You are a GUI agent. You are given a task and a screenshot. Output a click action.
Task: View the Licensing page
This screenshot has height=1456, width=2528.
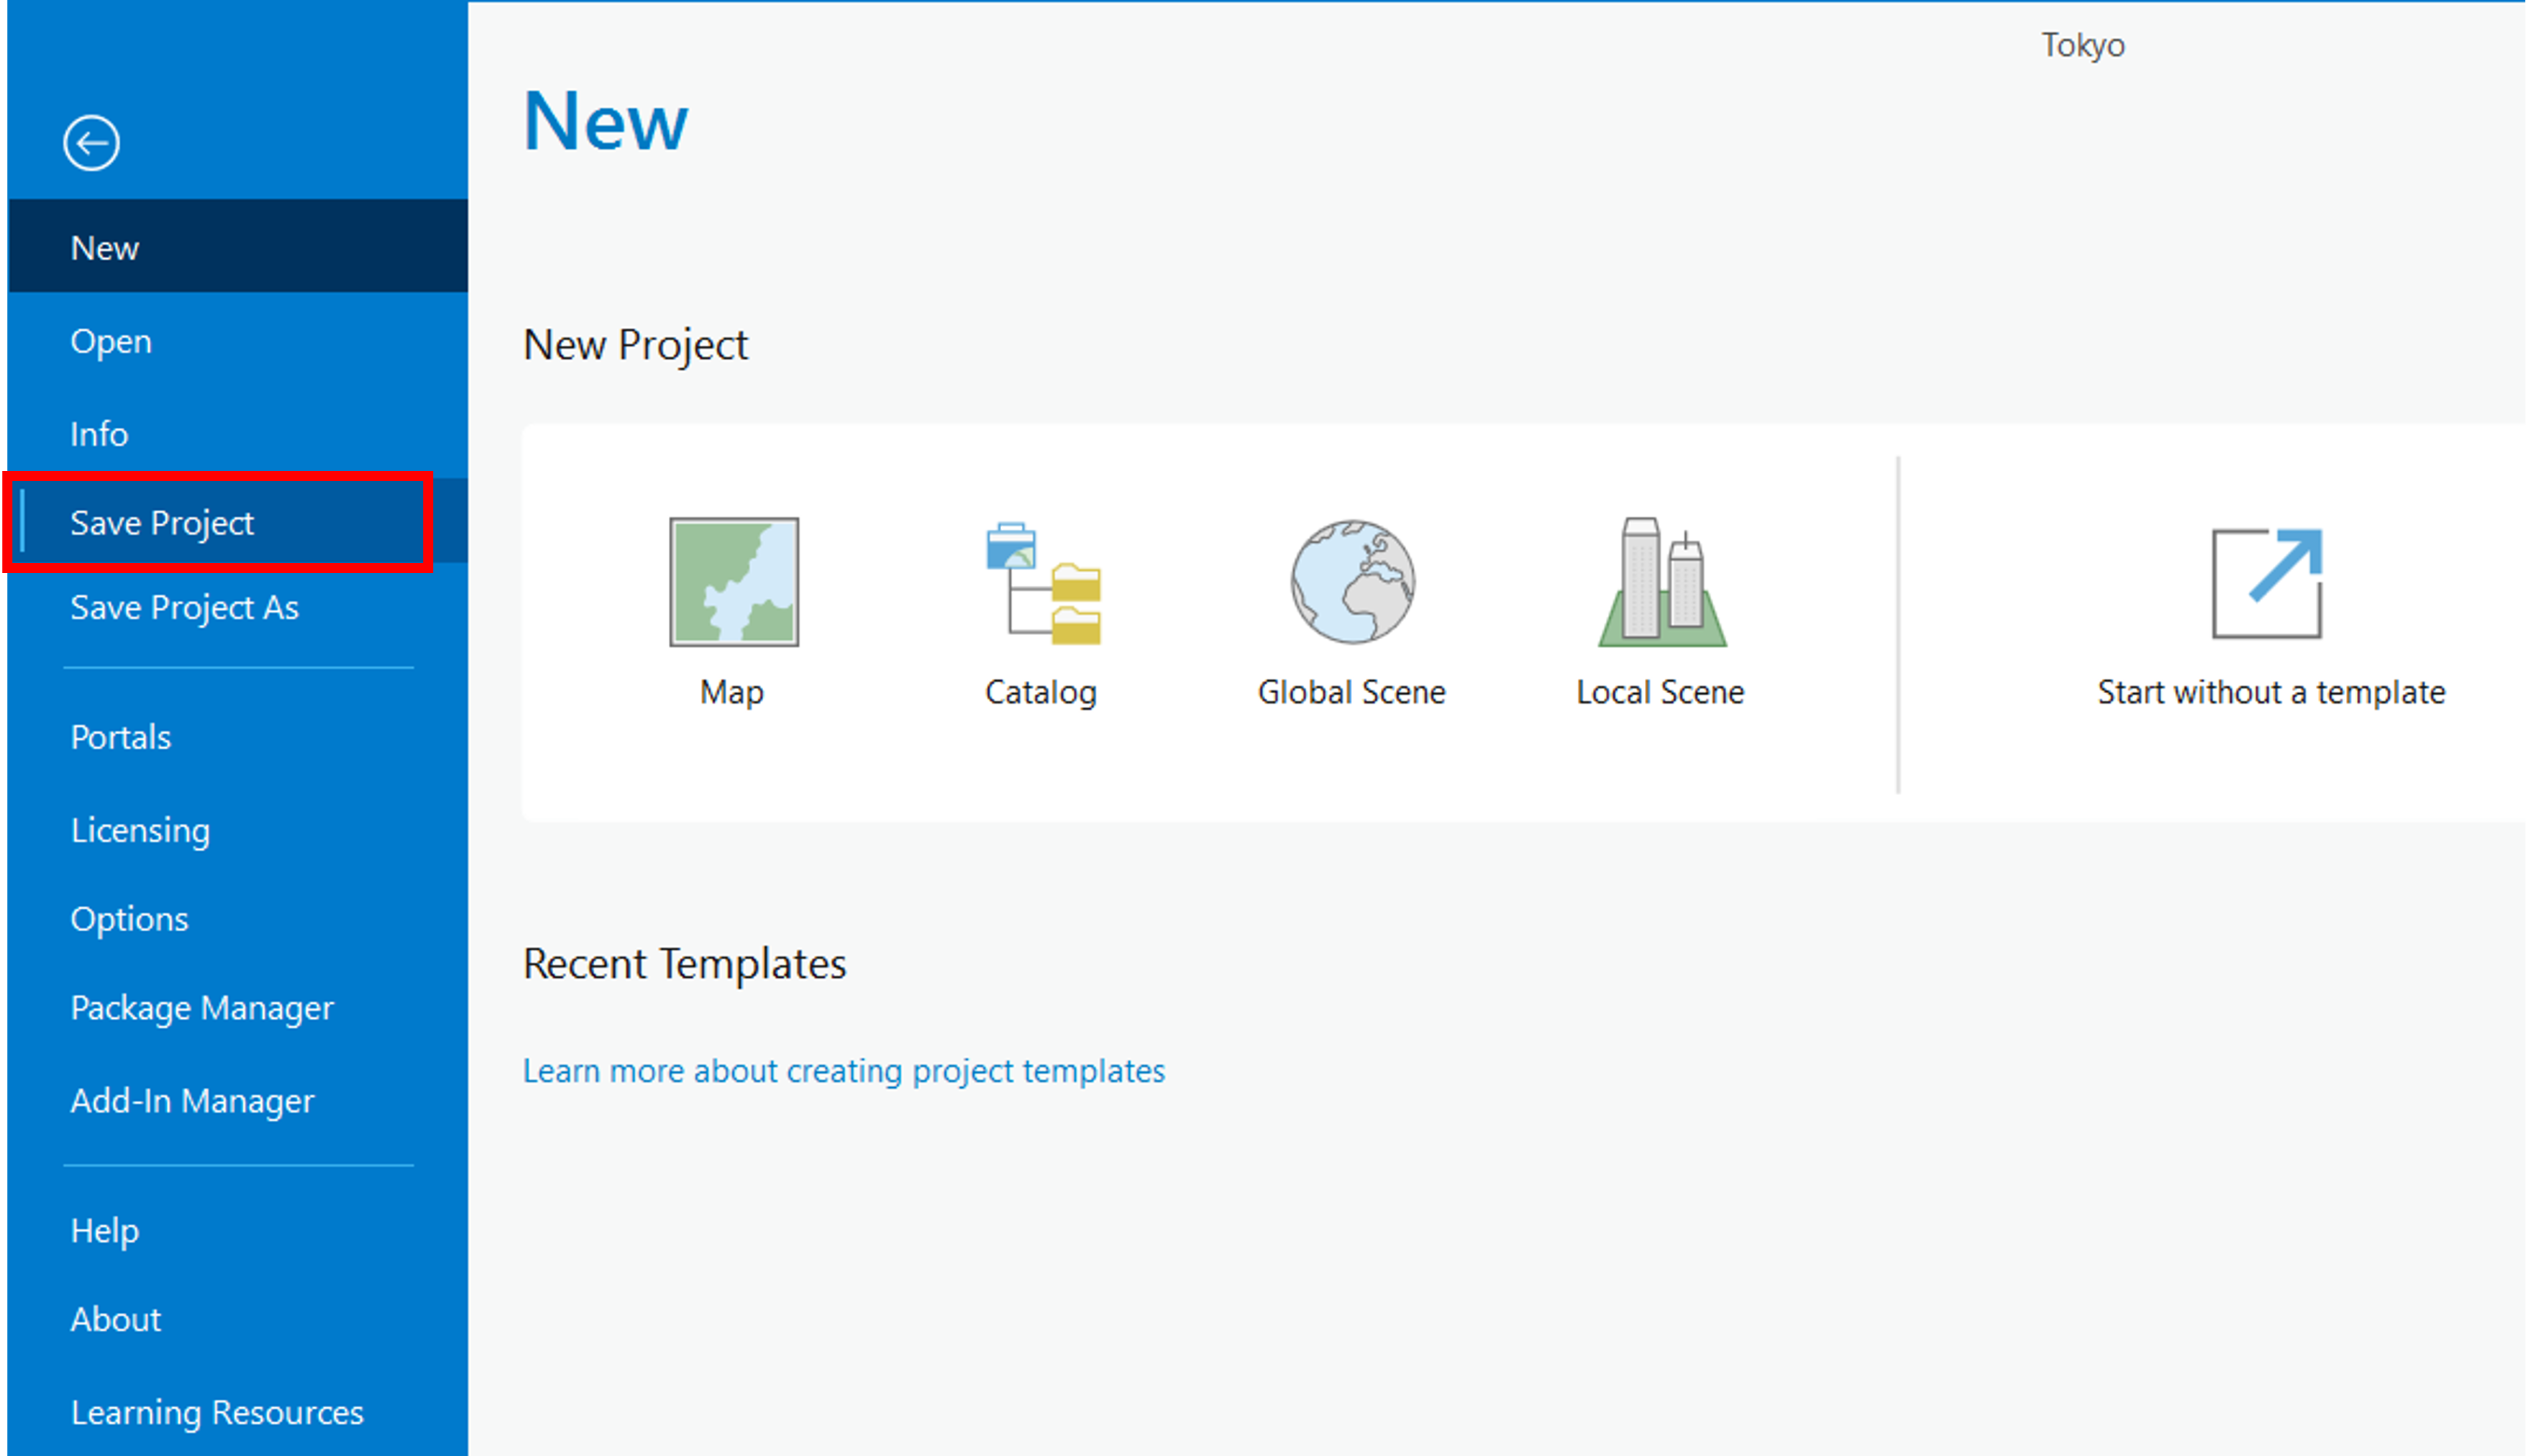point(238,829)
